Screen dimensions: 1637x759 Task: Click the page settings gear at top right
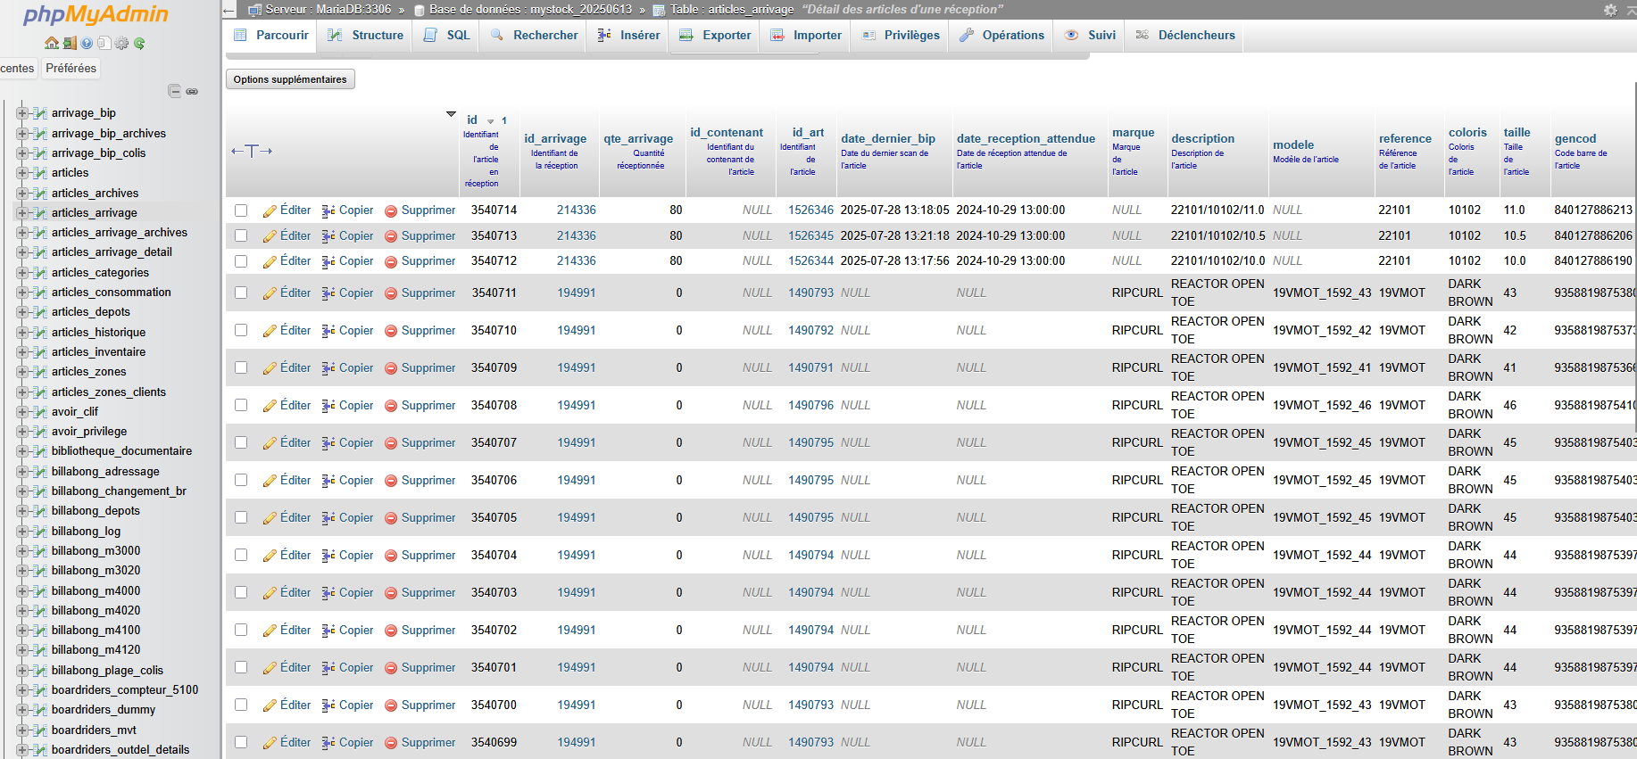(x=1610, y=10)
